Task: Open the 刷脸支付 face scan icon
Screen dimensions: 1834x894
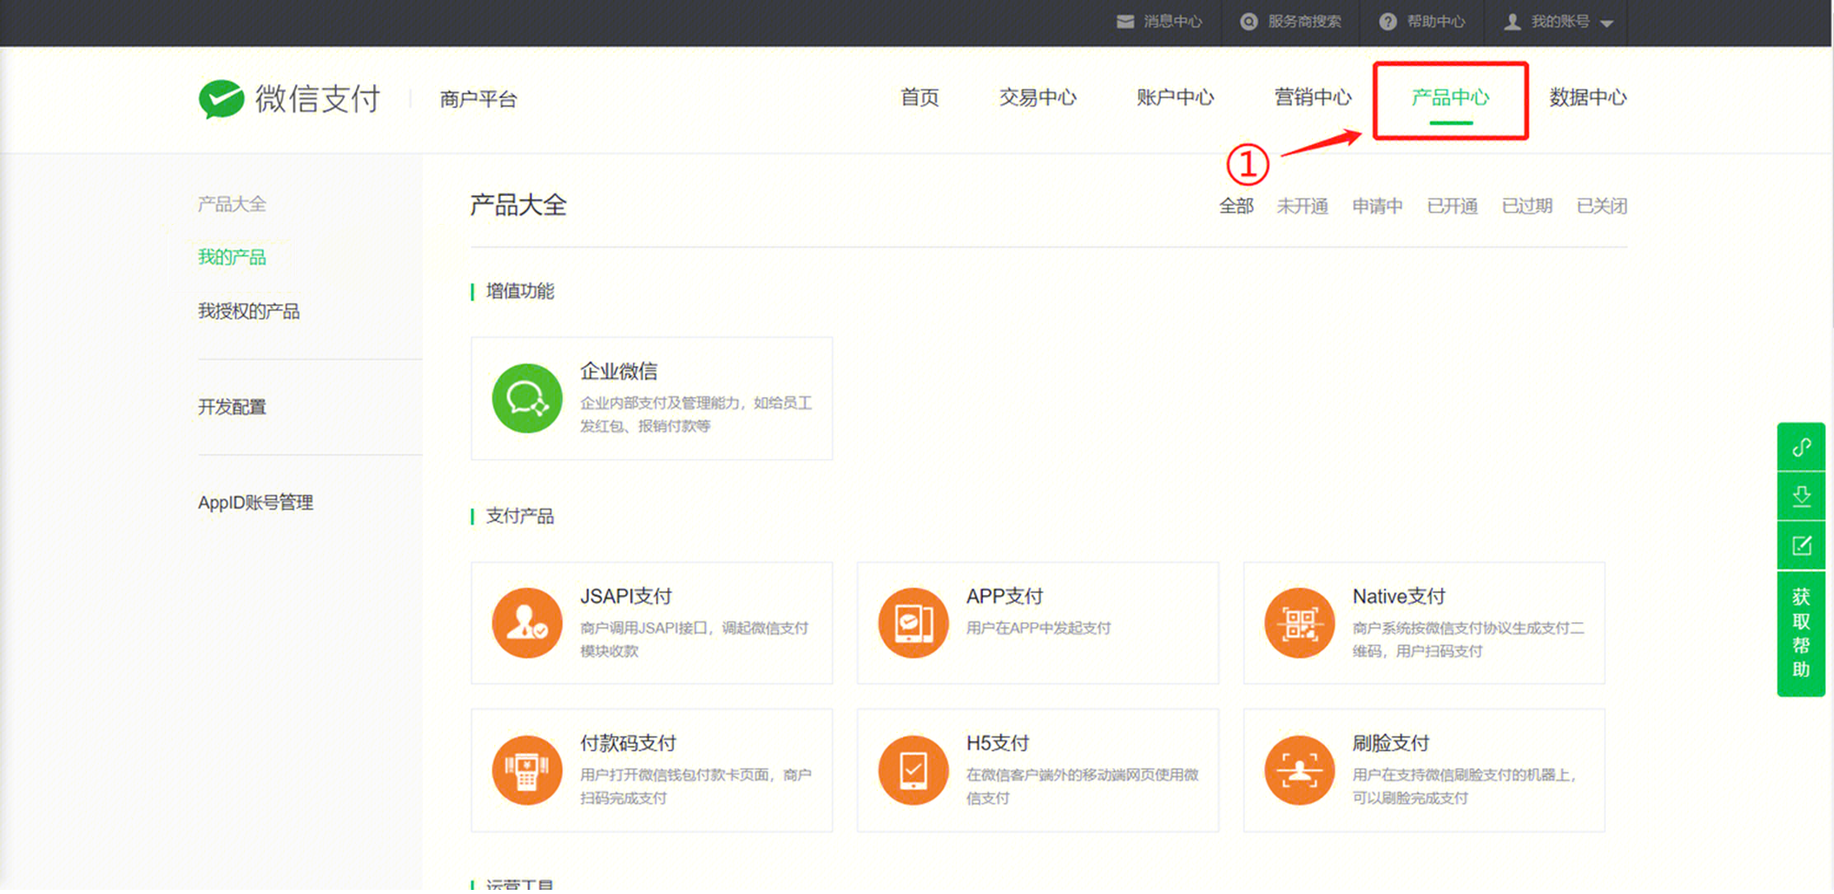Action: [x=1299, y=770]
